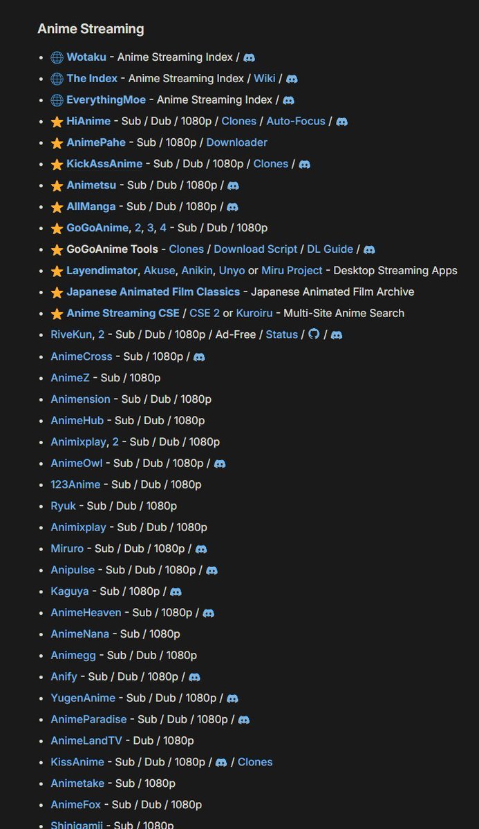Open the Download Script link
The height and width of the screenshot is (829, 479).
tap(256, 249)
